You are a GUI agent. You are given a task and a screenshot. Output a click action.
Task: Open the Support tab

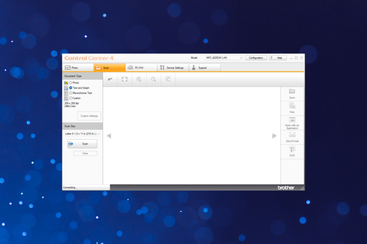click(205, 68)
